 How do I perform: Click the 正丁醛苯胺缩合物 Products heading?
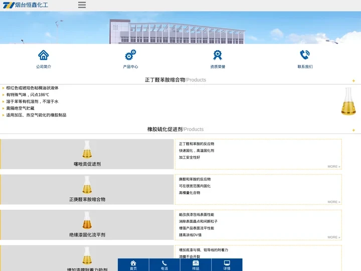click(175, 80)
